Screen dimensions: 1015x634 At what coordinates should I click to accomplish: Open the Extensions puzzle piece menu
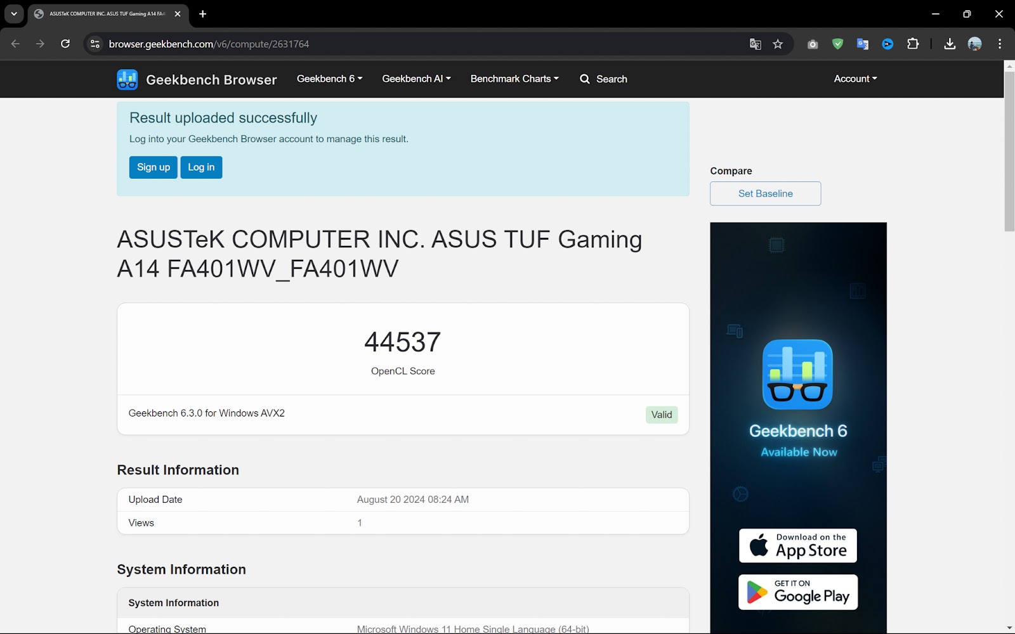[913, 44]
